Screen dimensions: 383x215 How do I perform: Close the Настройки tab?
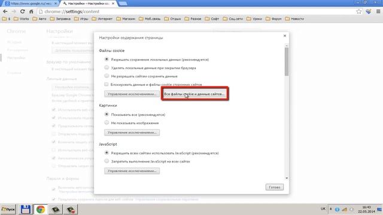113,4
